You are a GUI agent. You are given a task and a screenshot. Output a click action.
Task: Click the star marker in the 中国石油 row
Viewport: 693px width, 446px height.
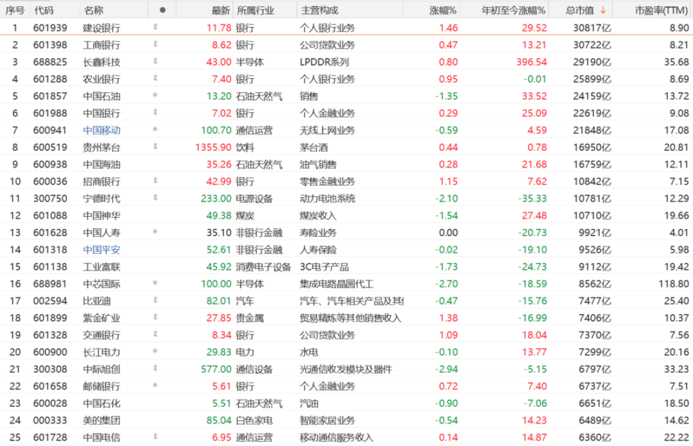point(155,96)
